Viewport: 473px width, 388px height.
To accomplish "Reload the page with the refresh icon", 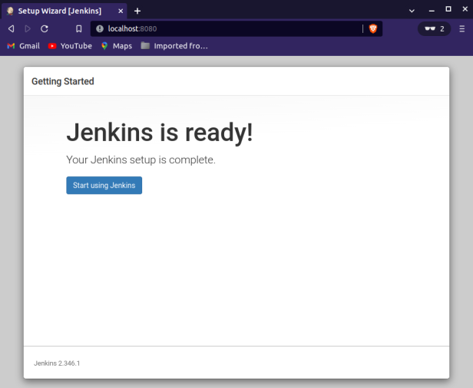I will click(45, 28).
